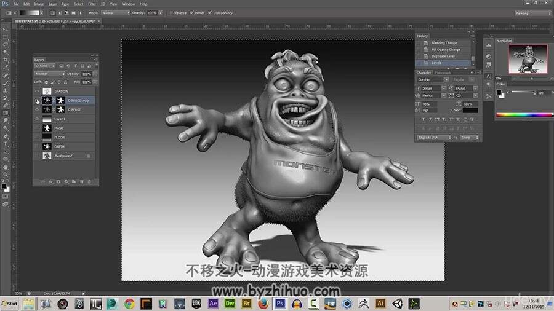Click the delete layer trash icon
The height and width of the screenshot is (311, 554).
click(89, 182)
